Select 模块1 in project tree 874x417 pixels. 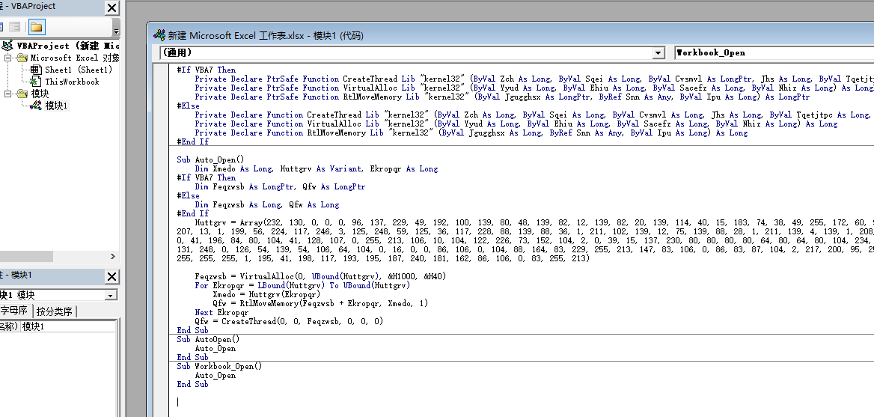pos(56,106)
